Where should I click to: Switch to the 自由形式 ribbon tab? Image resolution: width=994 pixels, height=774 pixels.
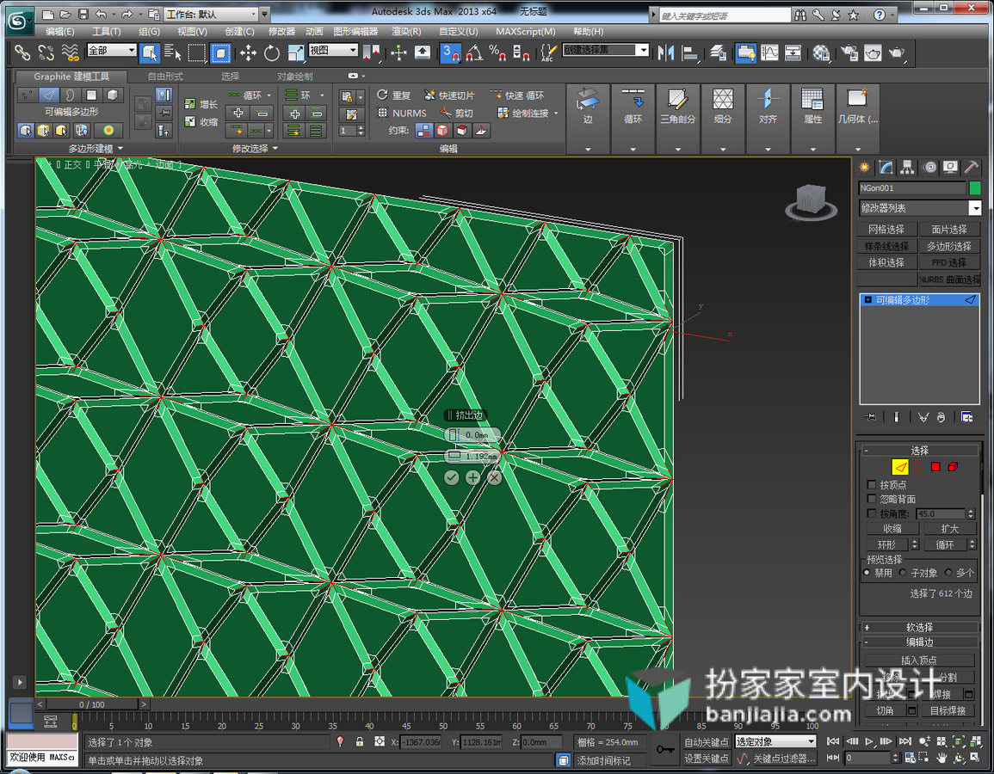point(165,76)
